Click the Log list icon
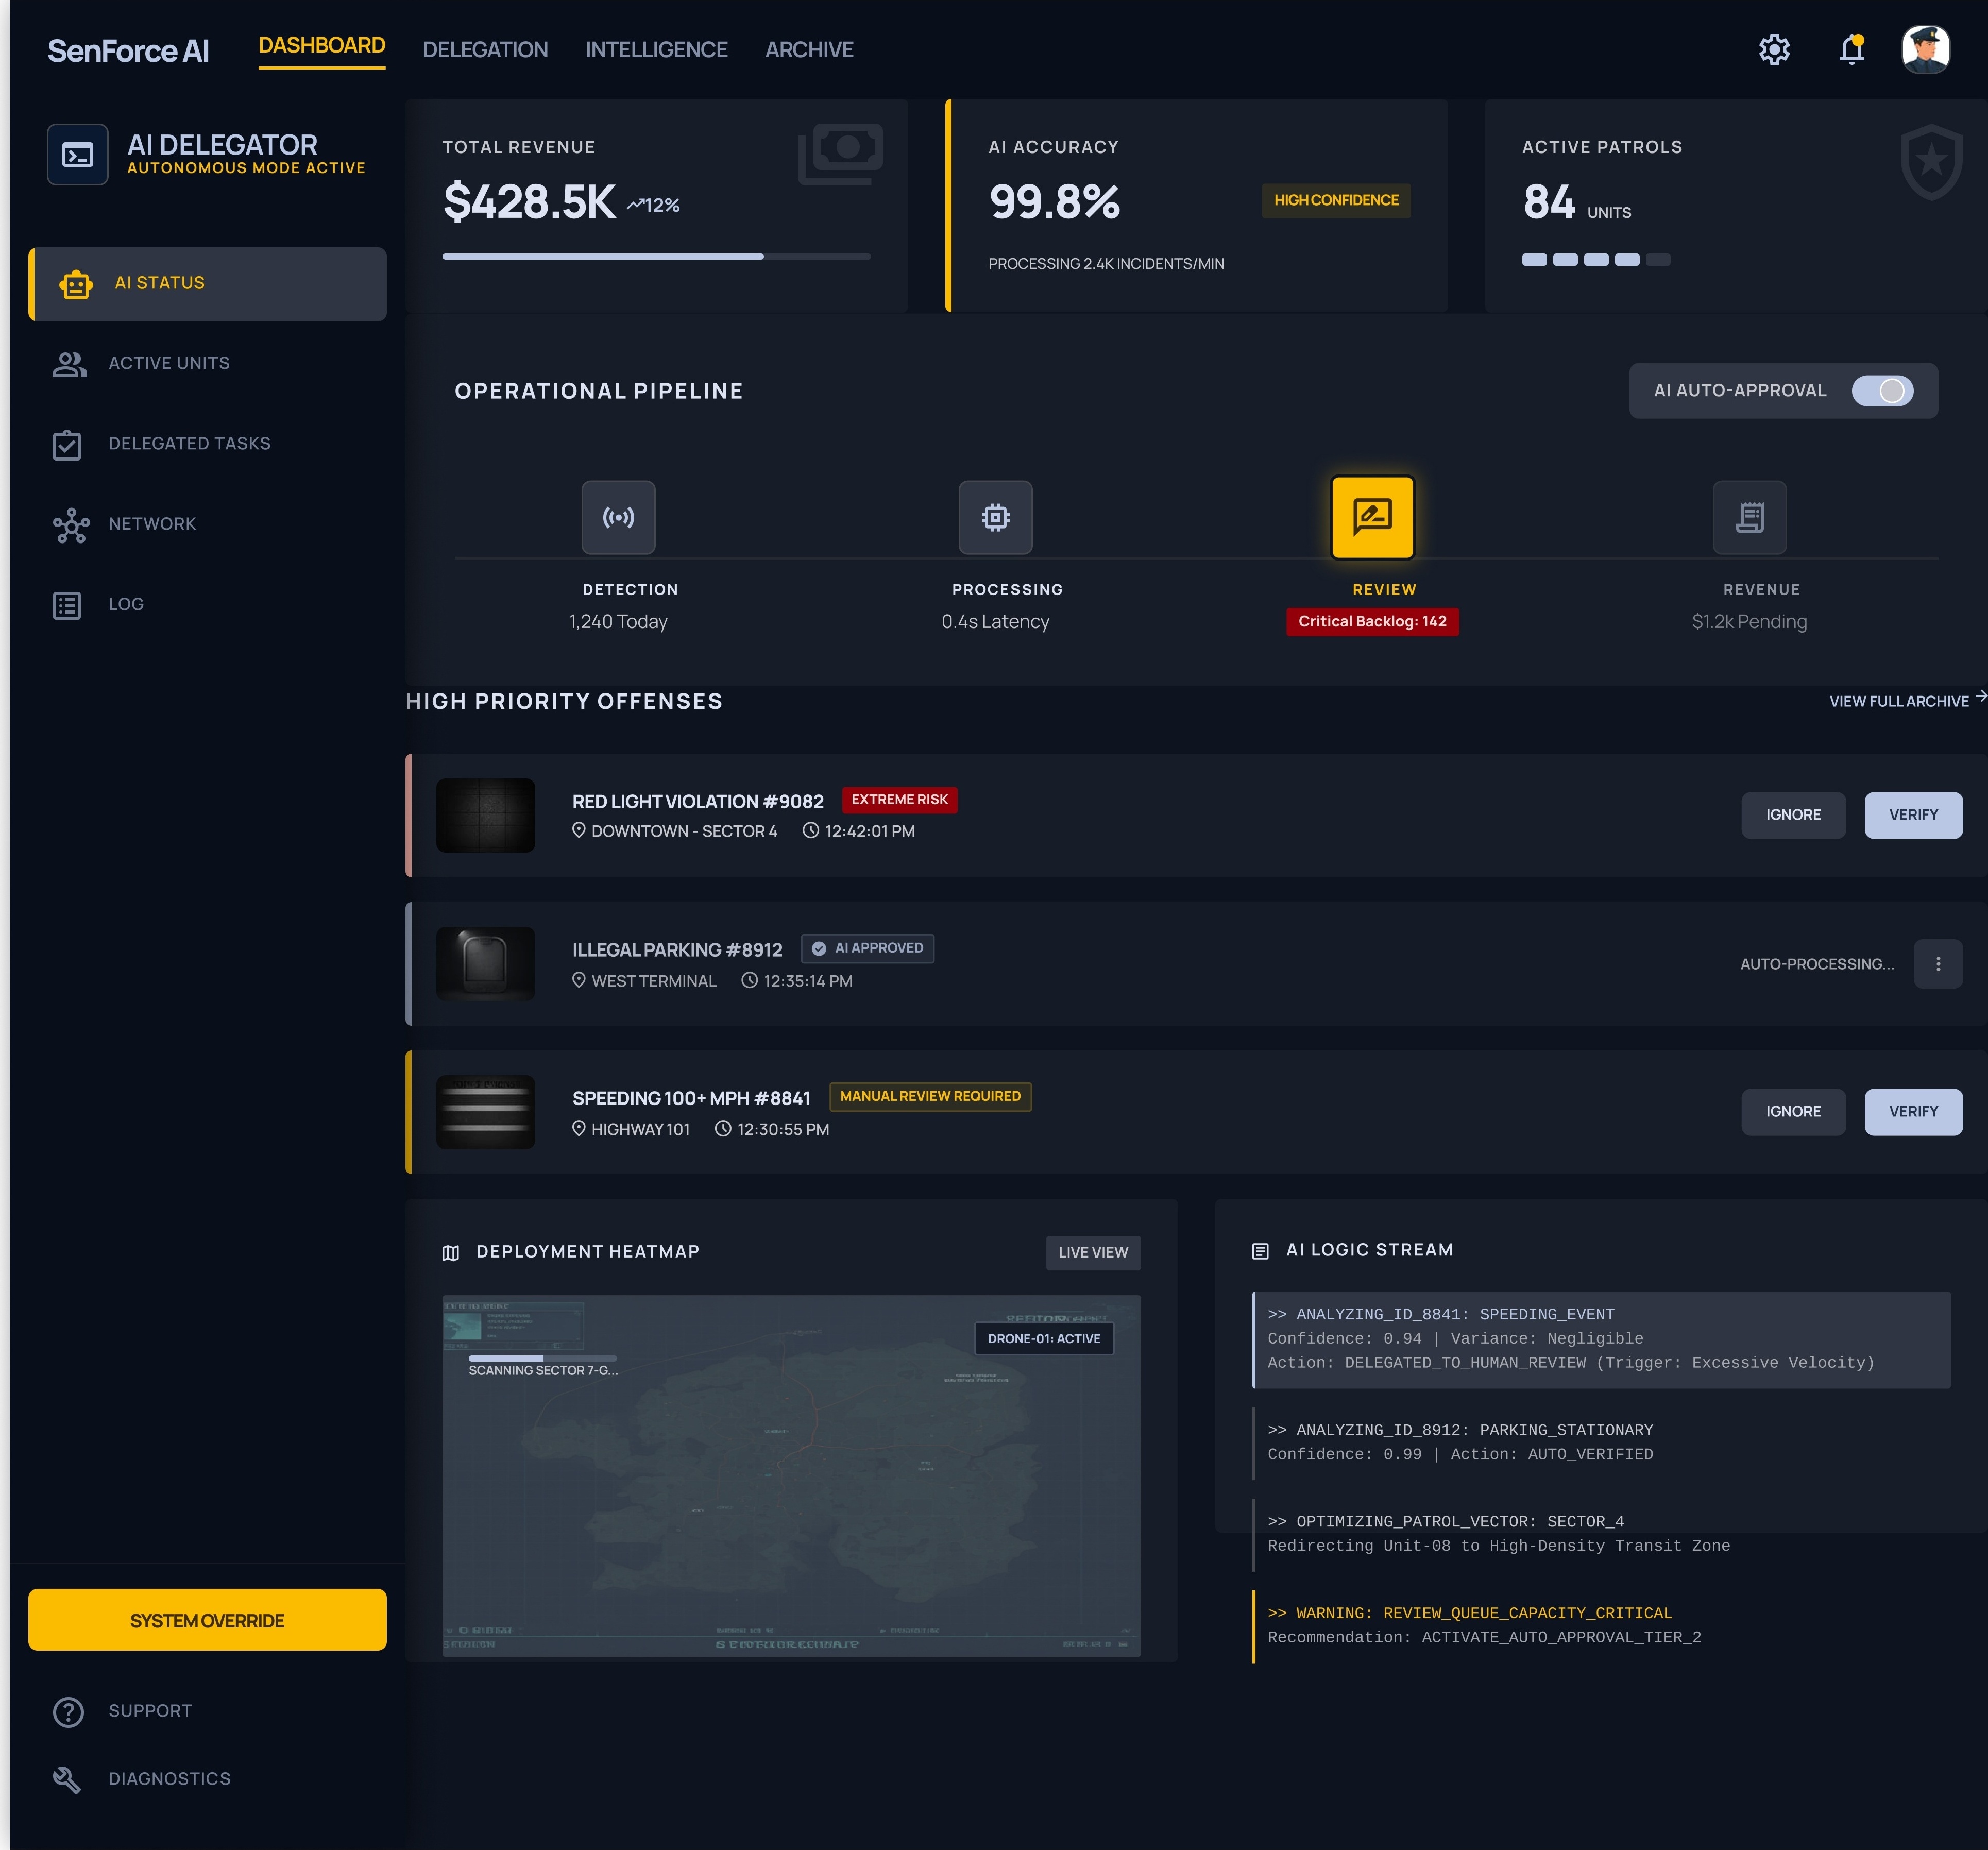1988x1850 pixels. [67, 605]
